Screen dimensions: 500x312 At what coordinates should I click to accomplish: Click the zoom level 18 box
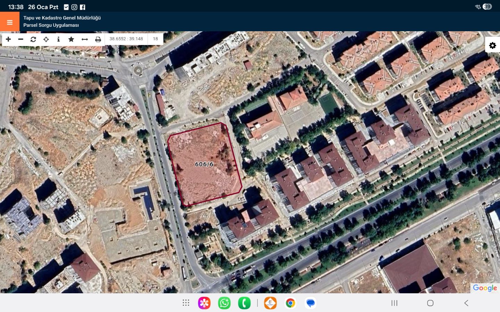click(x=155, y=39)
